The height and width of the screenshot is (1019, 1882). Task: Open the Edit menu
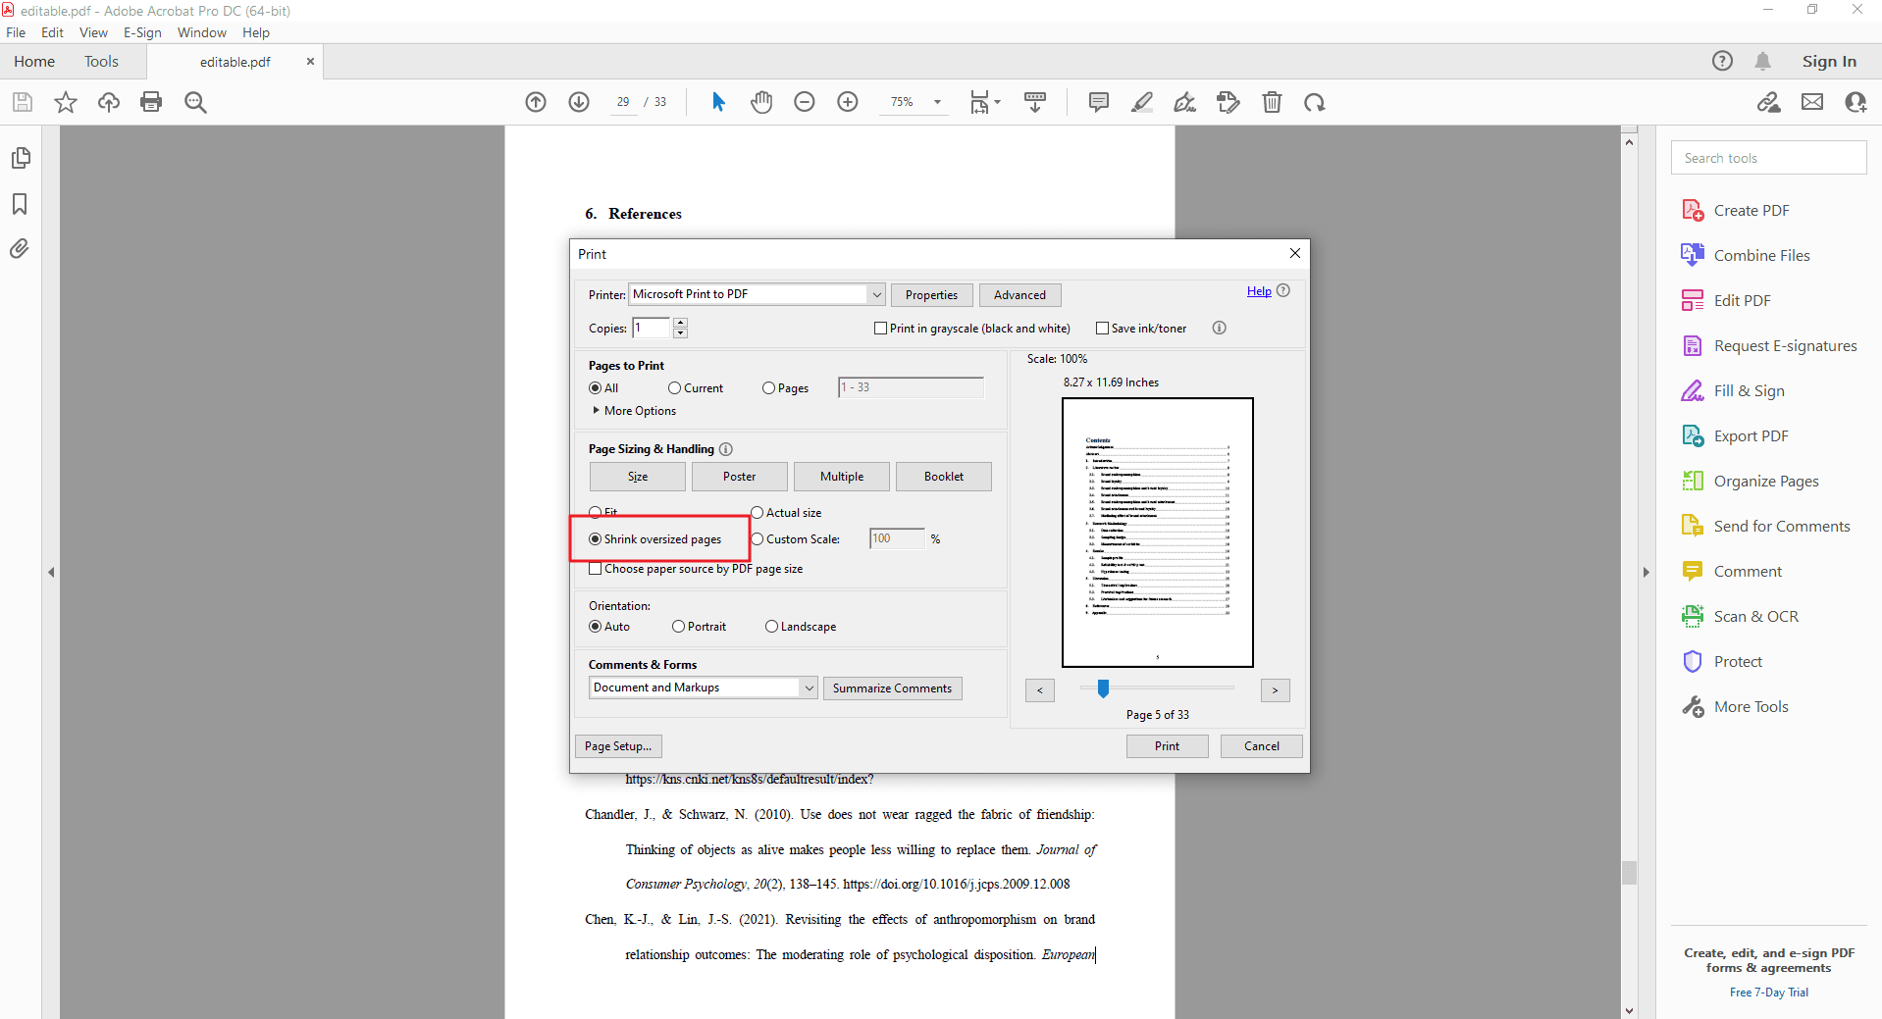(52, 32)
